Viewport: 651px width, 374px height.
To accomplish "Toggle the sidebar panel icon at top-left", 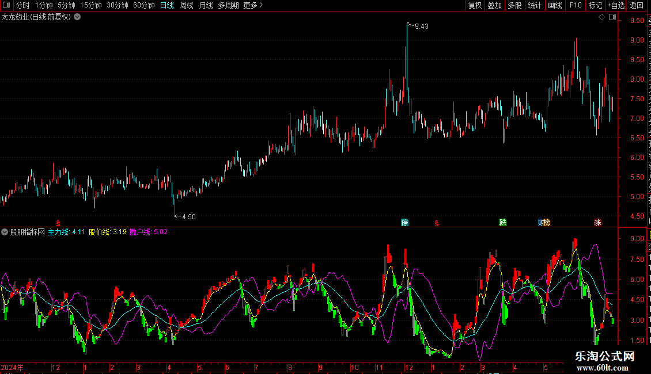I will 6,5.
